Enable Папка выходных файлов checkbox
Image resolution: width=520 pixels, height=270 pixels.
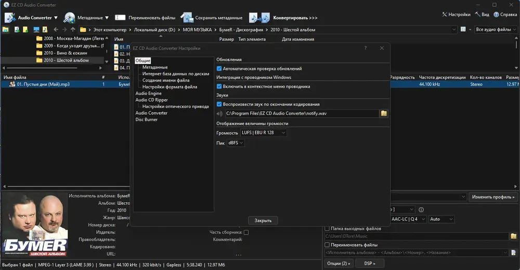tap(327, 229)
